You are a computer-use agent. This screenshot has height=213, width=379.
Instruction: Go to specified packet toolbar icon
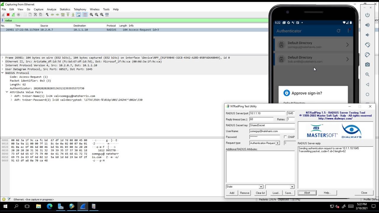tap(63, 14)
